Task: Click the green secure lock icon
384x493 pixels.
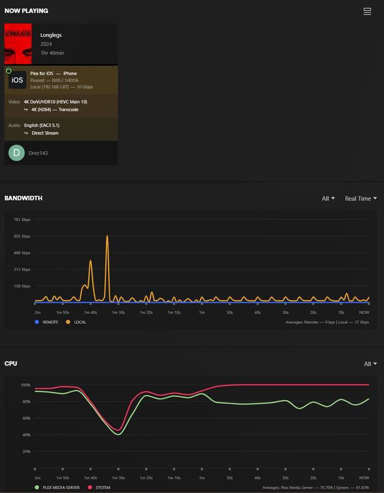Action: 9,70
